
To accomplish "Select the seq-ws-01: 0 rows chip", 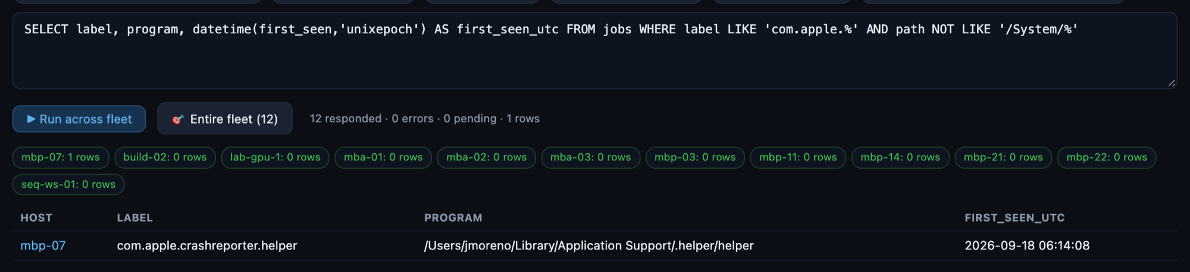I will 68,185.
